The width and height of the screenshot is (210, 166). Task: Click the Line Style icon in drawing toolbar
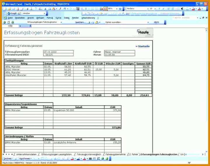(x=90, y=159)
